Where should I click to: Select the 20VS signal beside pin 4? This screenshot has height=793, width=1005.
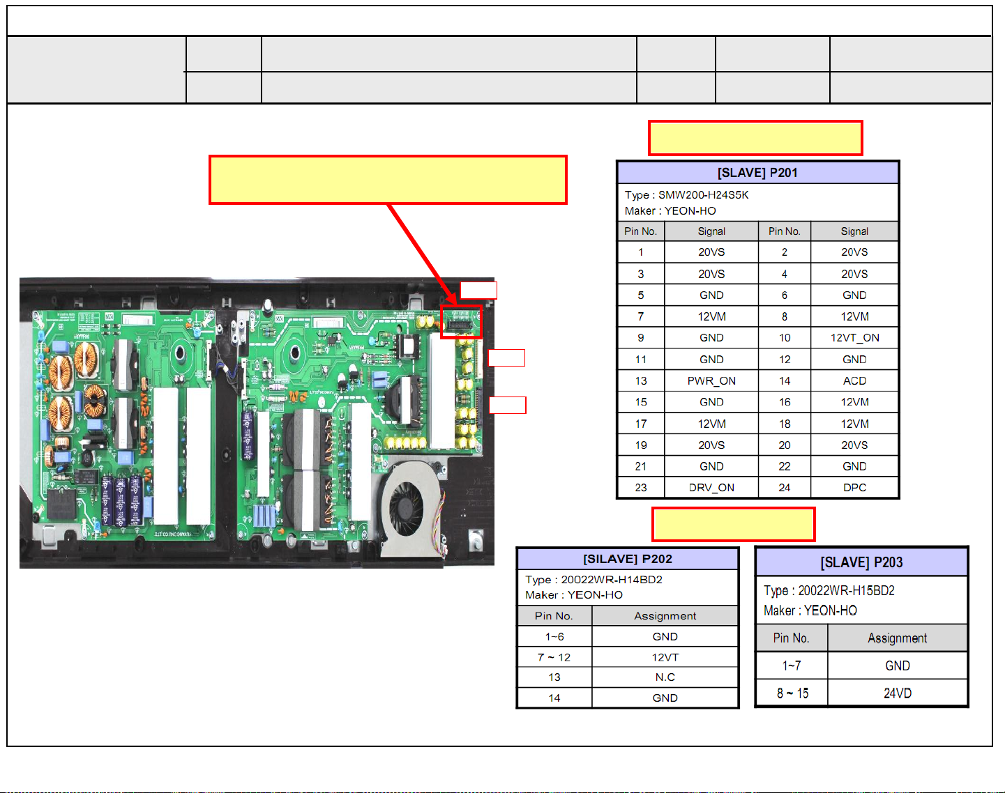coord(854,274)
